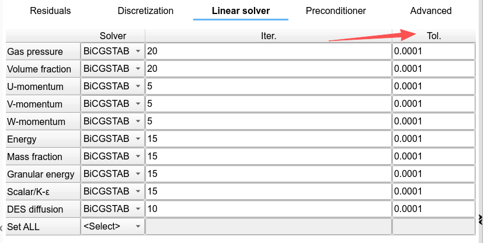
Task: Switch to the Residuals tab
Action: 50,11
